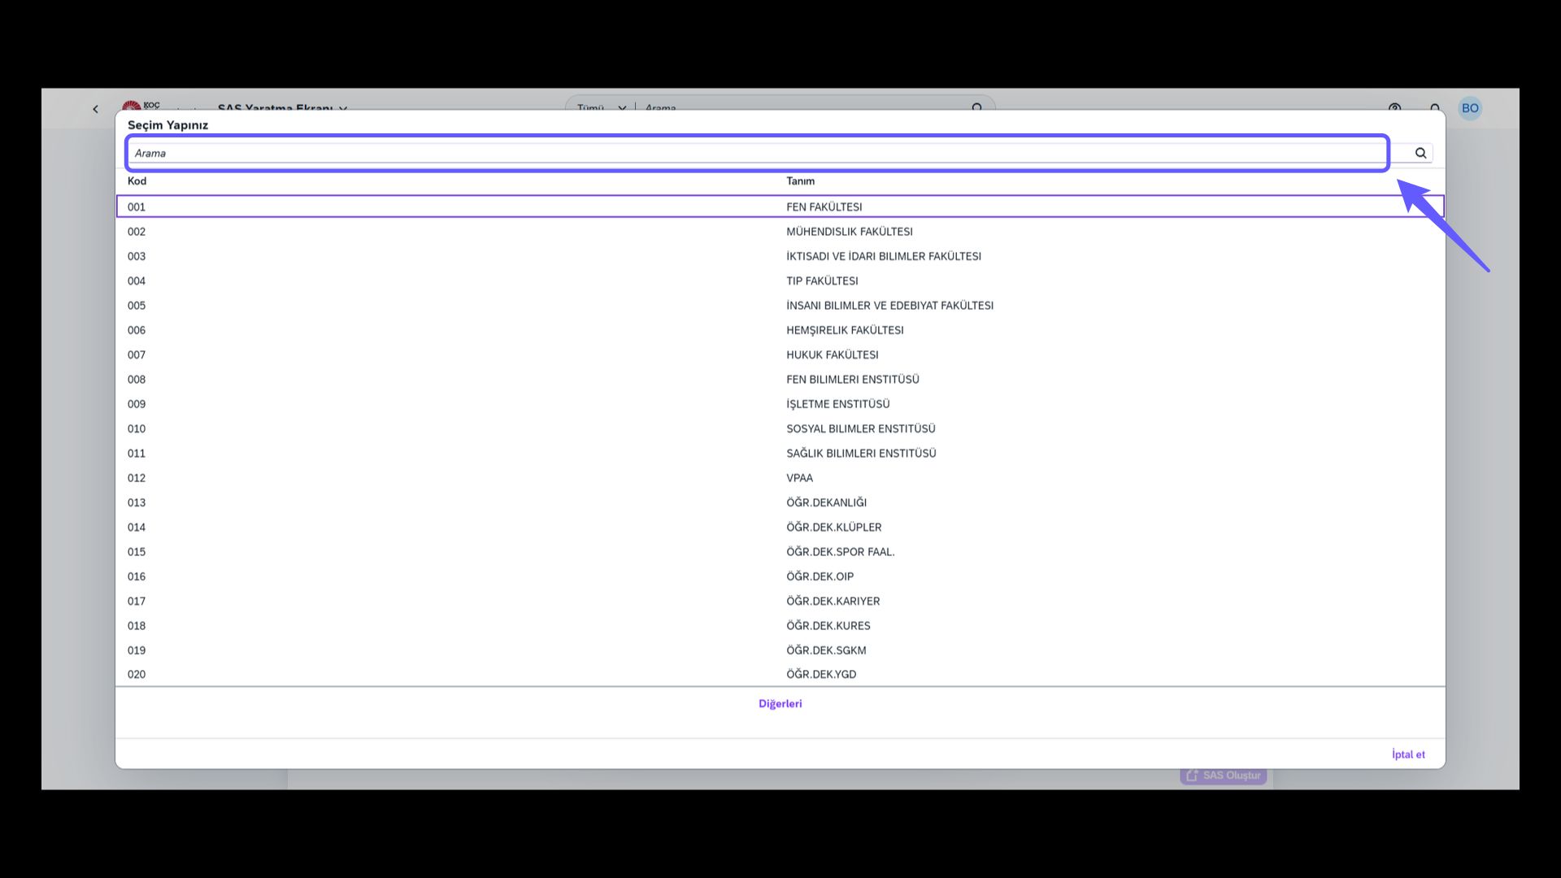Select ÖĞR.DEK.SGKM row

click(x=780, y=650)
